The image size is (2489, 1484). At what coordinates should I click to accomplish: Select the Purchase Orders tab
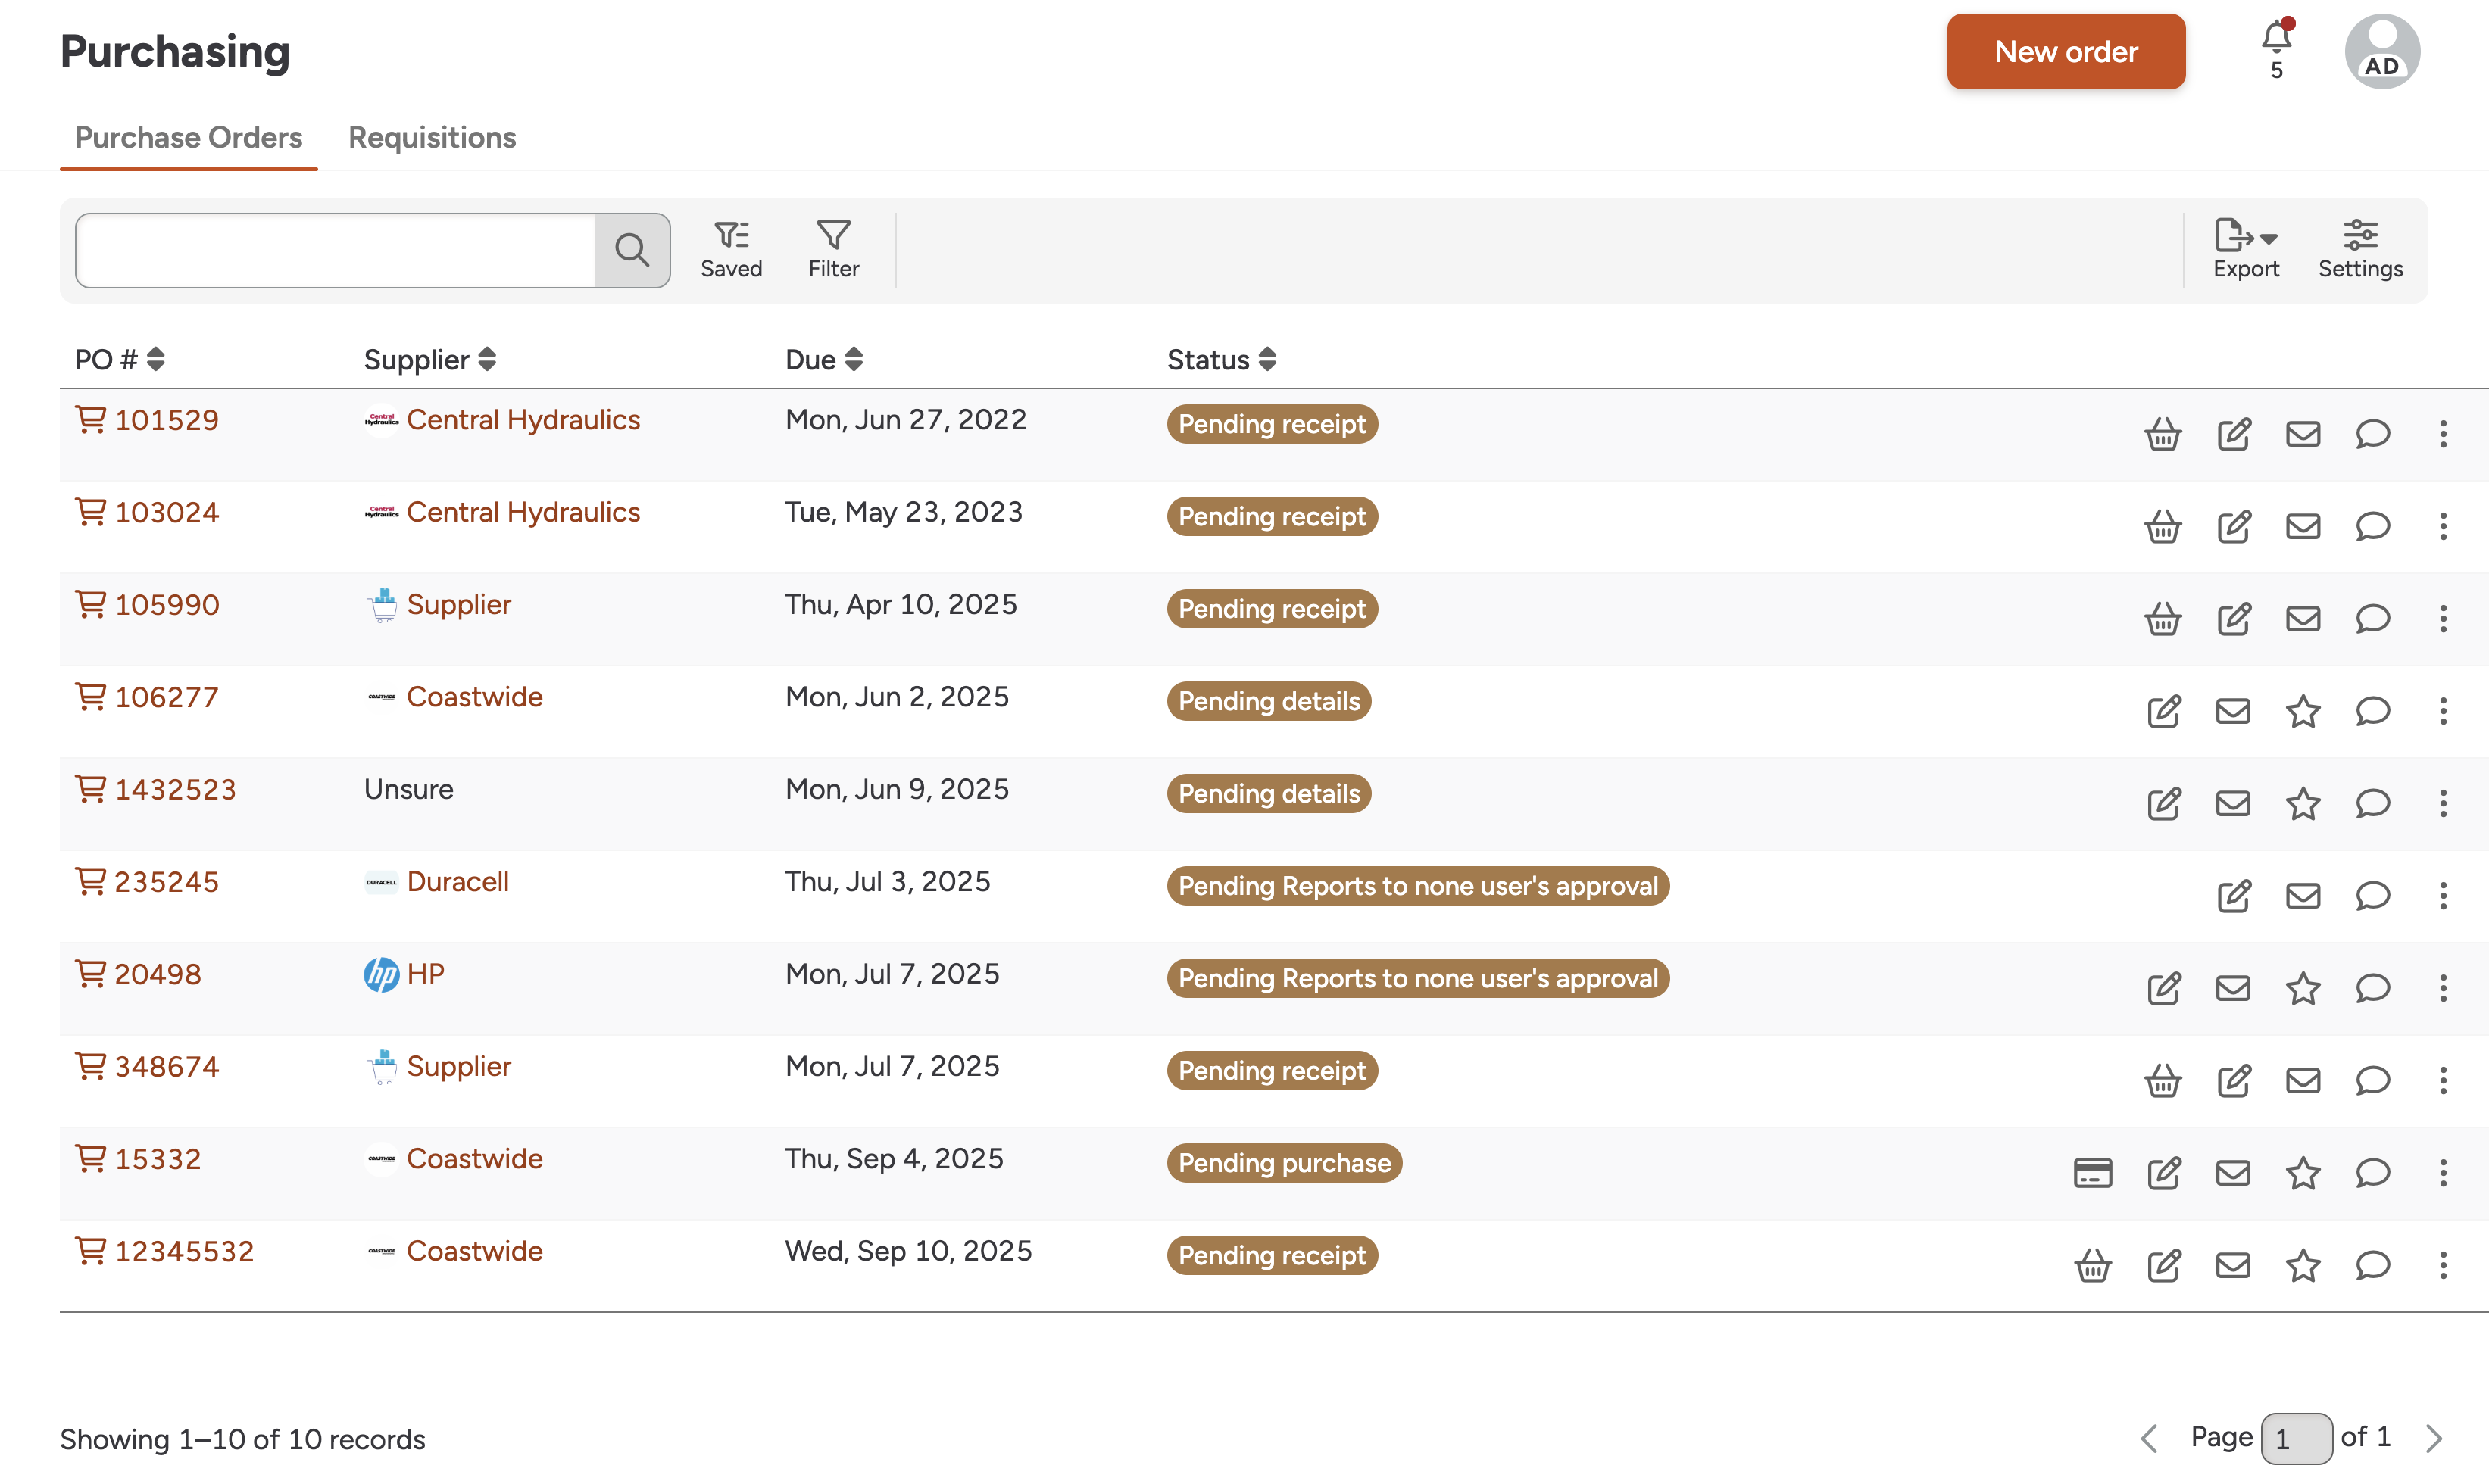(x=188, y=137)
